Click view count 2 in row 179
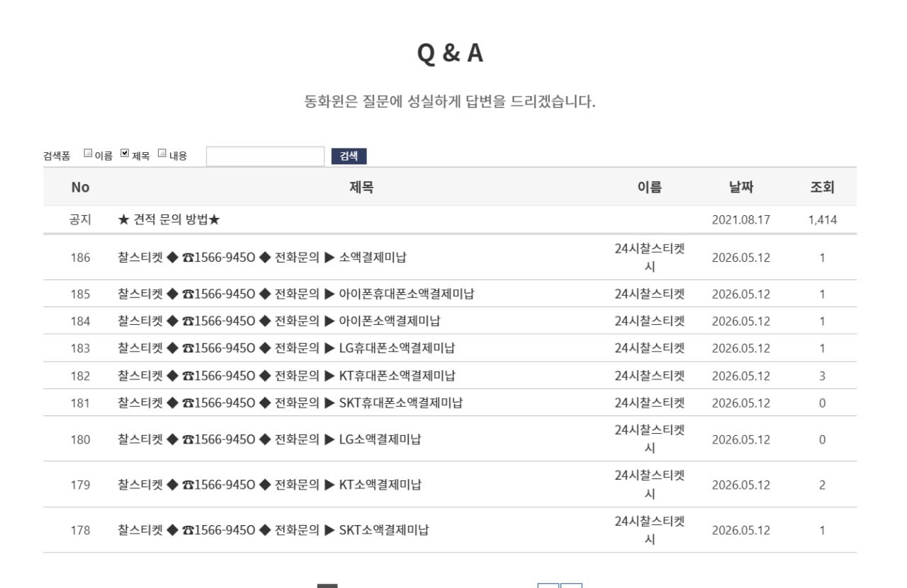 point(822,485)
